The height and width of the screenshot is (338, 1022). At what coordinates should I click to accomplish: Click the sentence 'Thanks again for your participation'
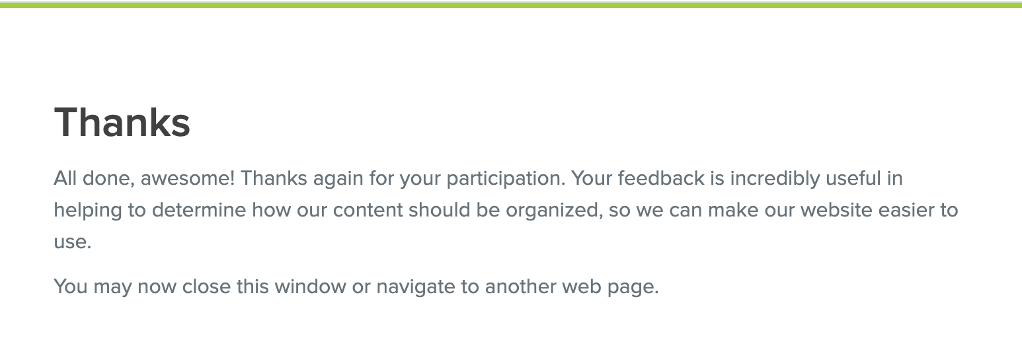(403, 179)
